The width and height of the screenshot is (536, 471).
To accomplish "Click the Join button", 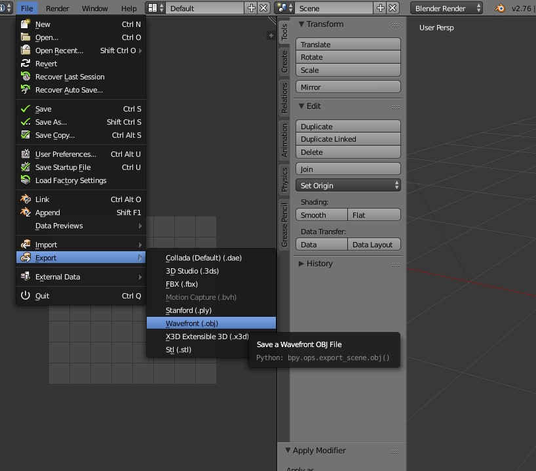I will click(x=348, y=169).
